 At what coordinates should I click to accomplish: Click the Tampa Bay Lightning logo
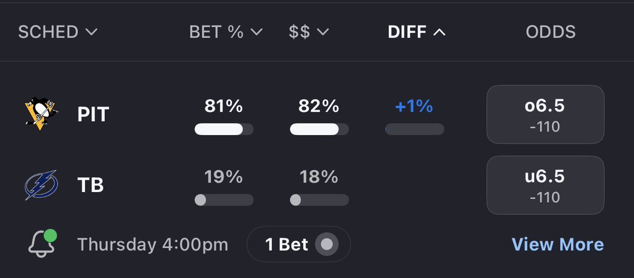tap(40, 185)
